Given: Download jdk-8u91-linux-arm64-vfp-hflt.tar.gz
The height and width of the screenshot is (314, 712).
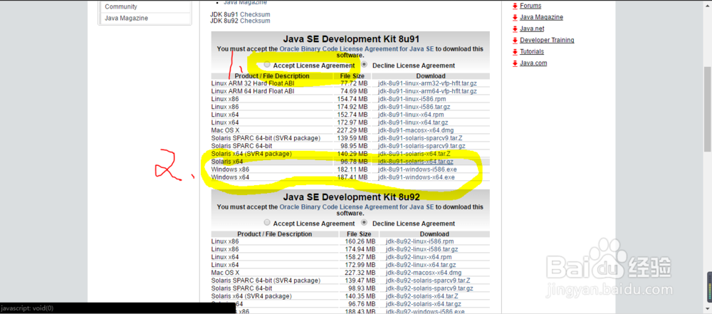Looking at the screenshot, I should coord(427,91).
